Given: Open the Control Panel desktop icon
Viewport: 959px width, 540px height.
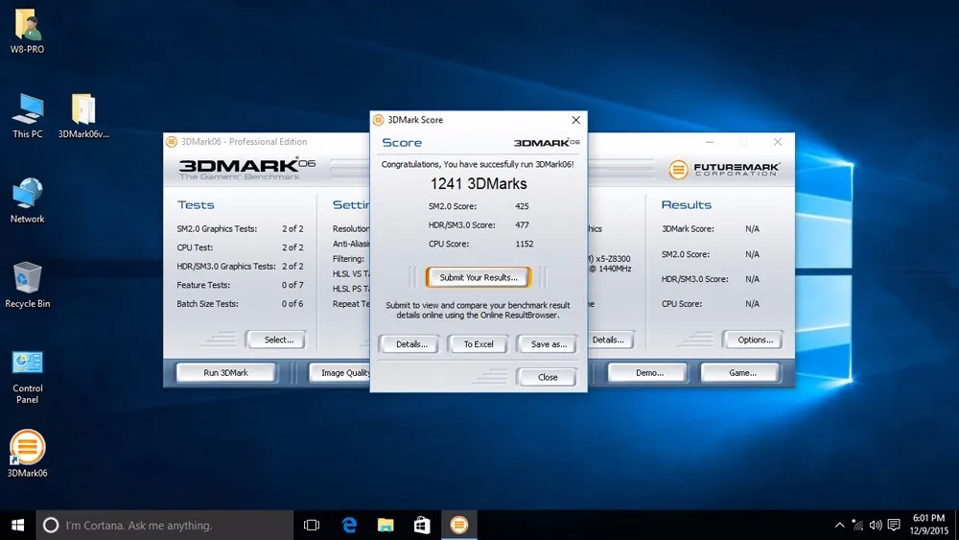Looking at the screenshot, I should (x=27, y=377).
